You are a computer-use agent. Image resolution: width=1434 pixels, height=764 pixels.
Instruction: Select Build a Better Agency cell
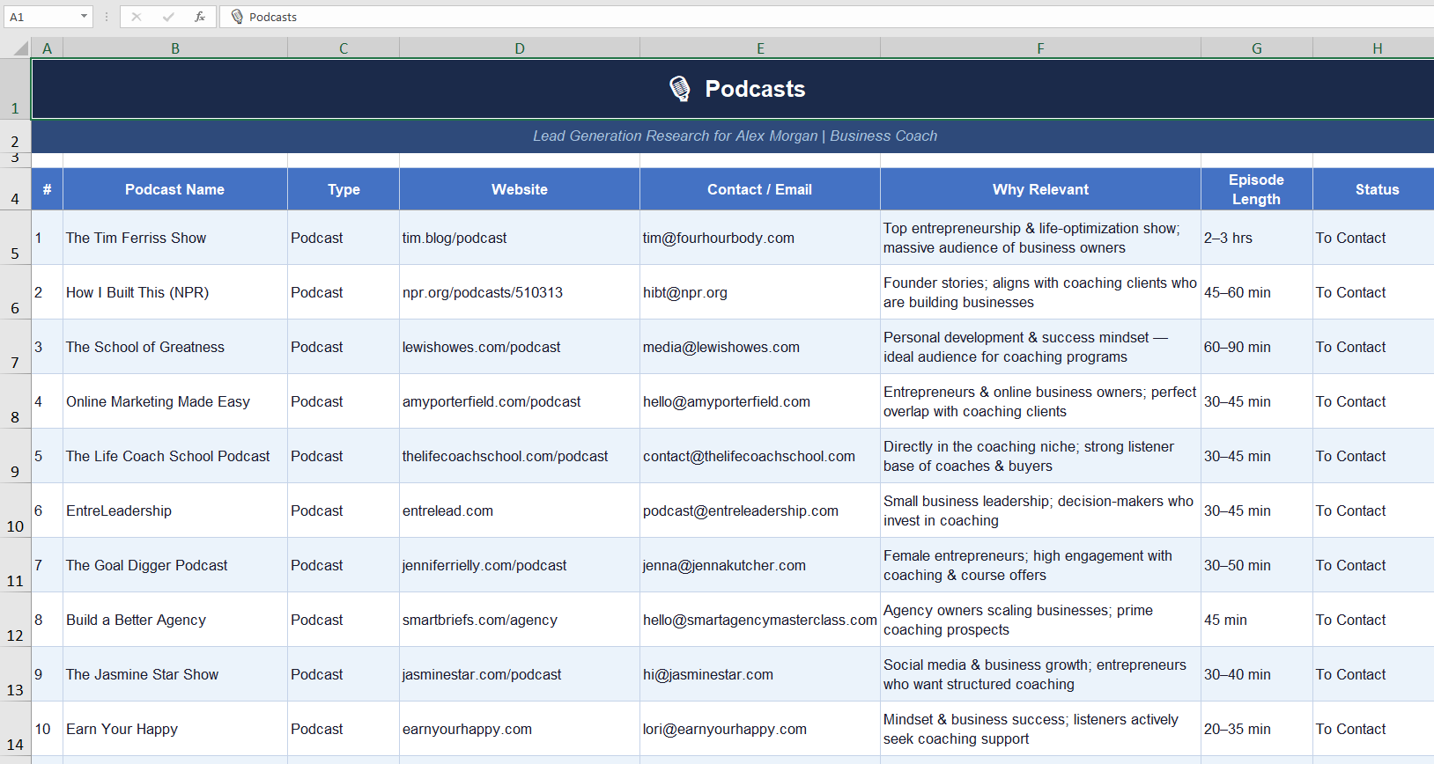175,620
